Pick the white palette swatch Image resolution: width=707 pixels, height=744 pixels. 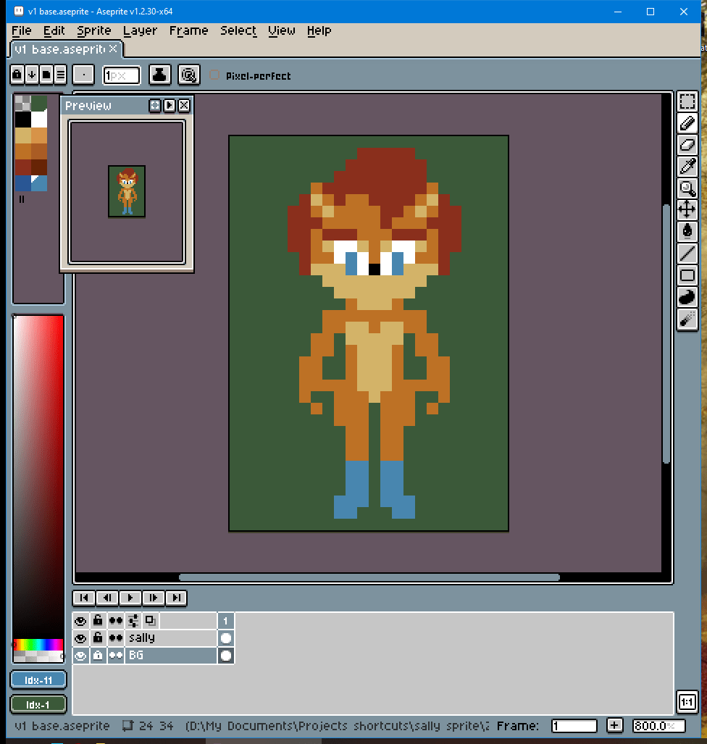click(39, 120)
